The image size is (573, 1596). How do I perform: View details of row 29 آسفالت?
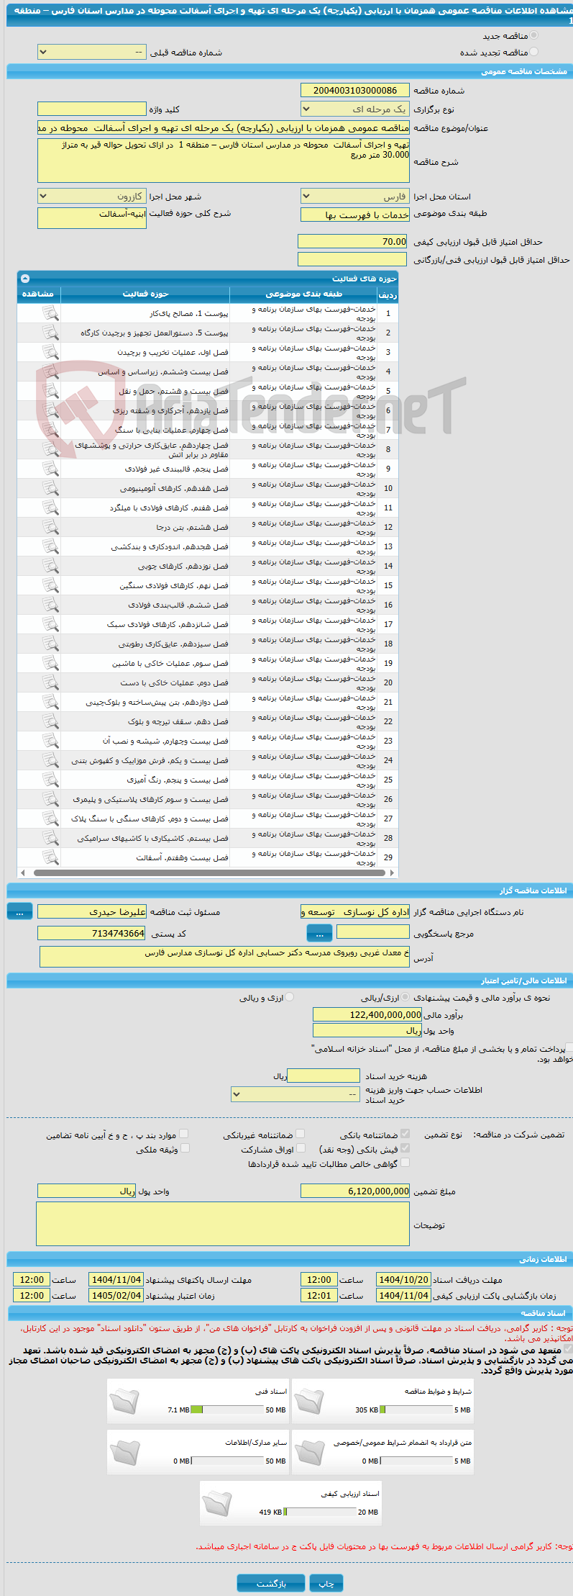pyautogui.click(x=50, y=857)
